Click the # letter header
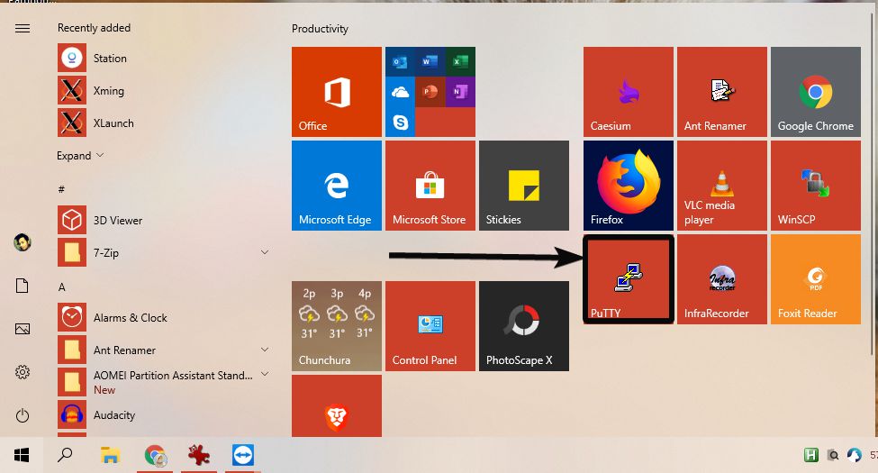Image resolution: width=878 pixels, height=473 pixels. [x=61, y=189]
